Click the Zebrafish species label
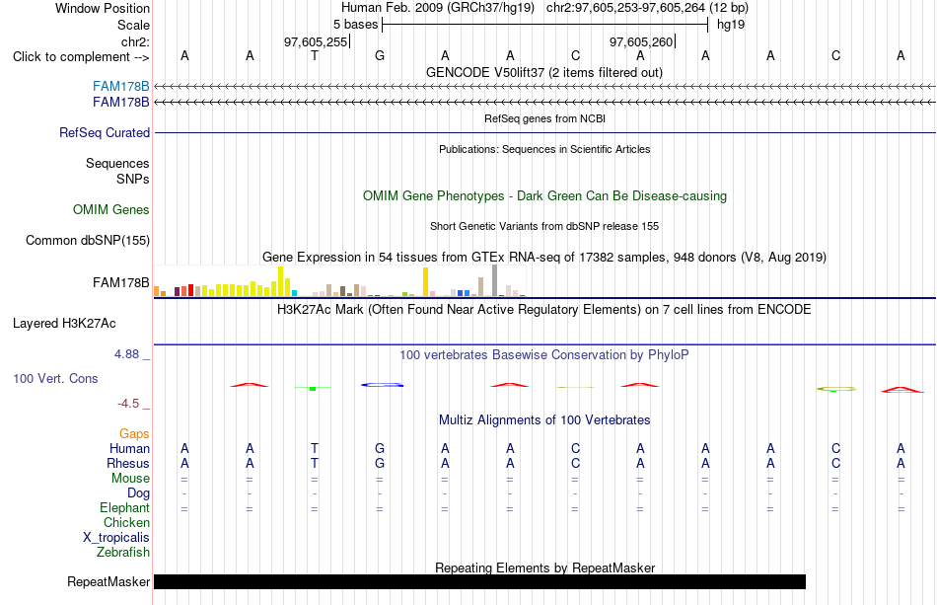937x605 pixels. coord(123,553)
